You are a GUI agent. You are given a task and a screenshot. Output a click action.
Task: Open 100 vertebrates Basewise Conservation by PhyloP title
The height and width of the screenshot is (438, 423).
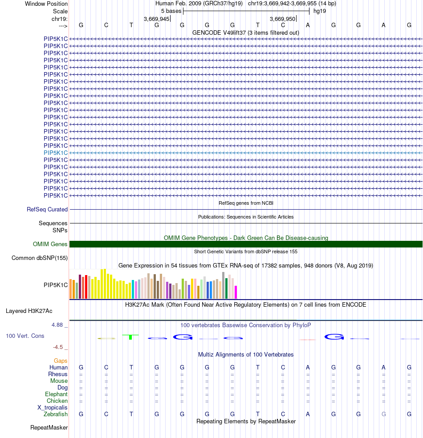246,325
